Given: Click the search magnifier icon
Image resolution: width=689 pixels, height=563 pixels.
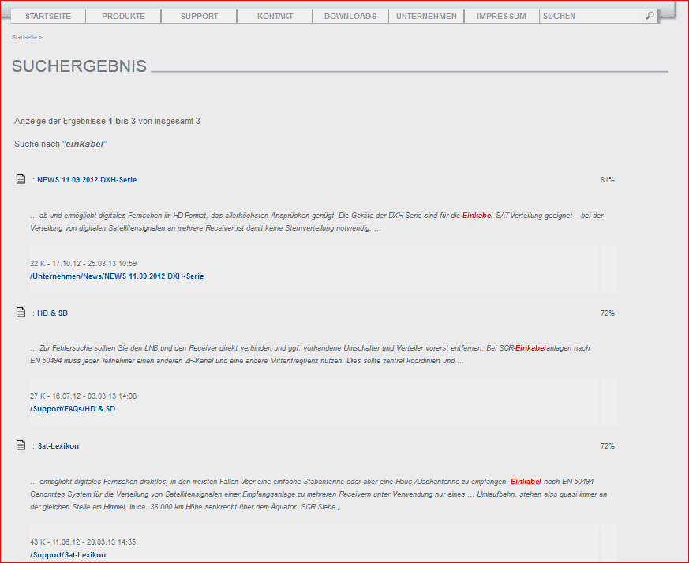Looking at the screenshot, I should [x=650, y=16].
